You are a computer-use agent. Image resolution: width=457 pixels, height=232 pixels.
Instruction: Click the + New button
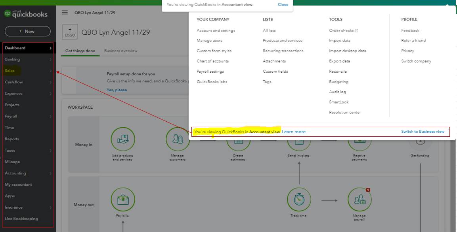(28, 31)
